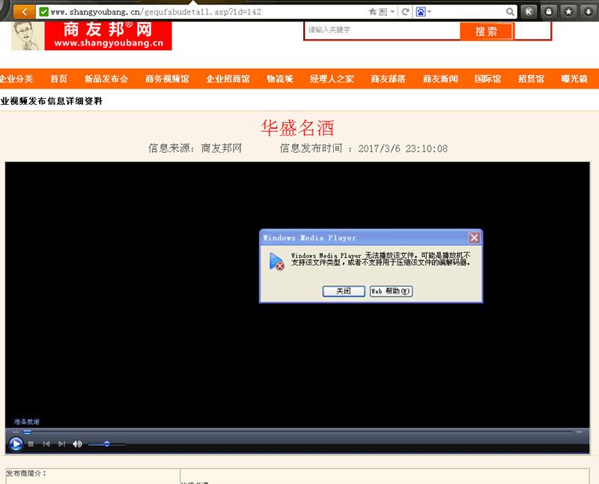Image resolution: width=599 pixels, height=484 pixels.
Task: Go to 首页 in the navigation bar
Action: coord(59,79)
